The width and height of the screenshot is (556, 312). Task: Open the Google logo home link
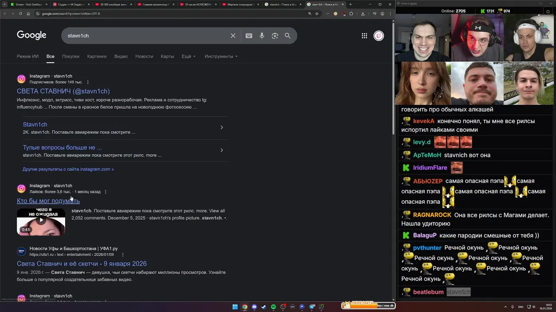click(x=32, y=35)
